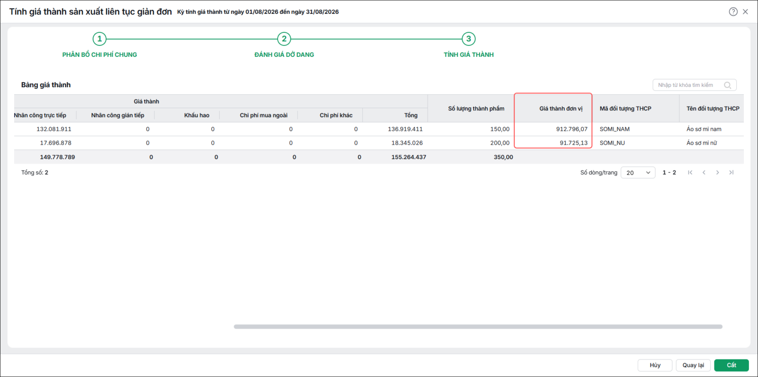Click the green Cất button
The height and width of the screenshot is (377, 758).
[x=731, y=365]
